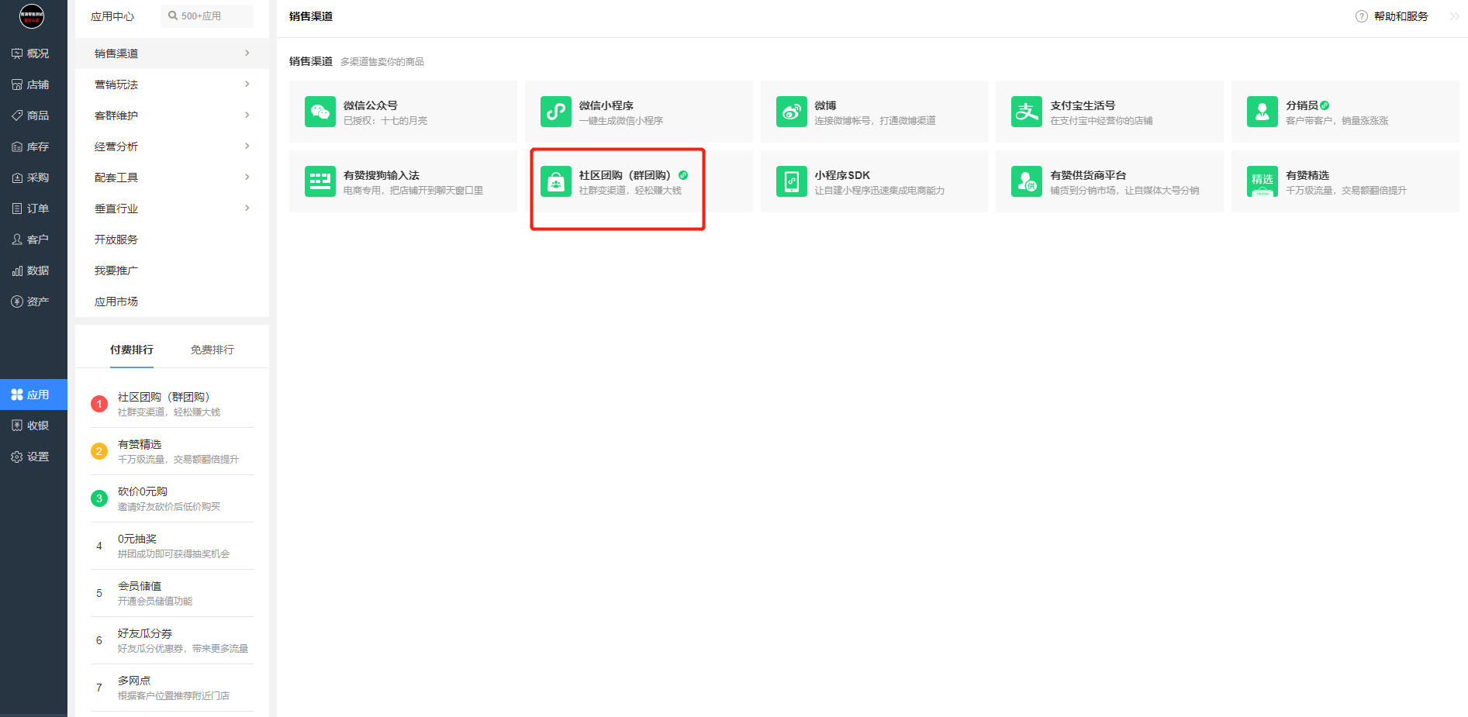Open the 社区团购 shopping bag icon
Screen dimensions: 1468x717
(556, 181)
